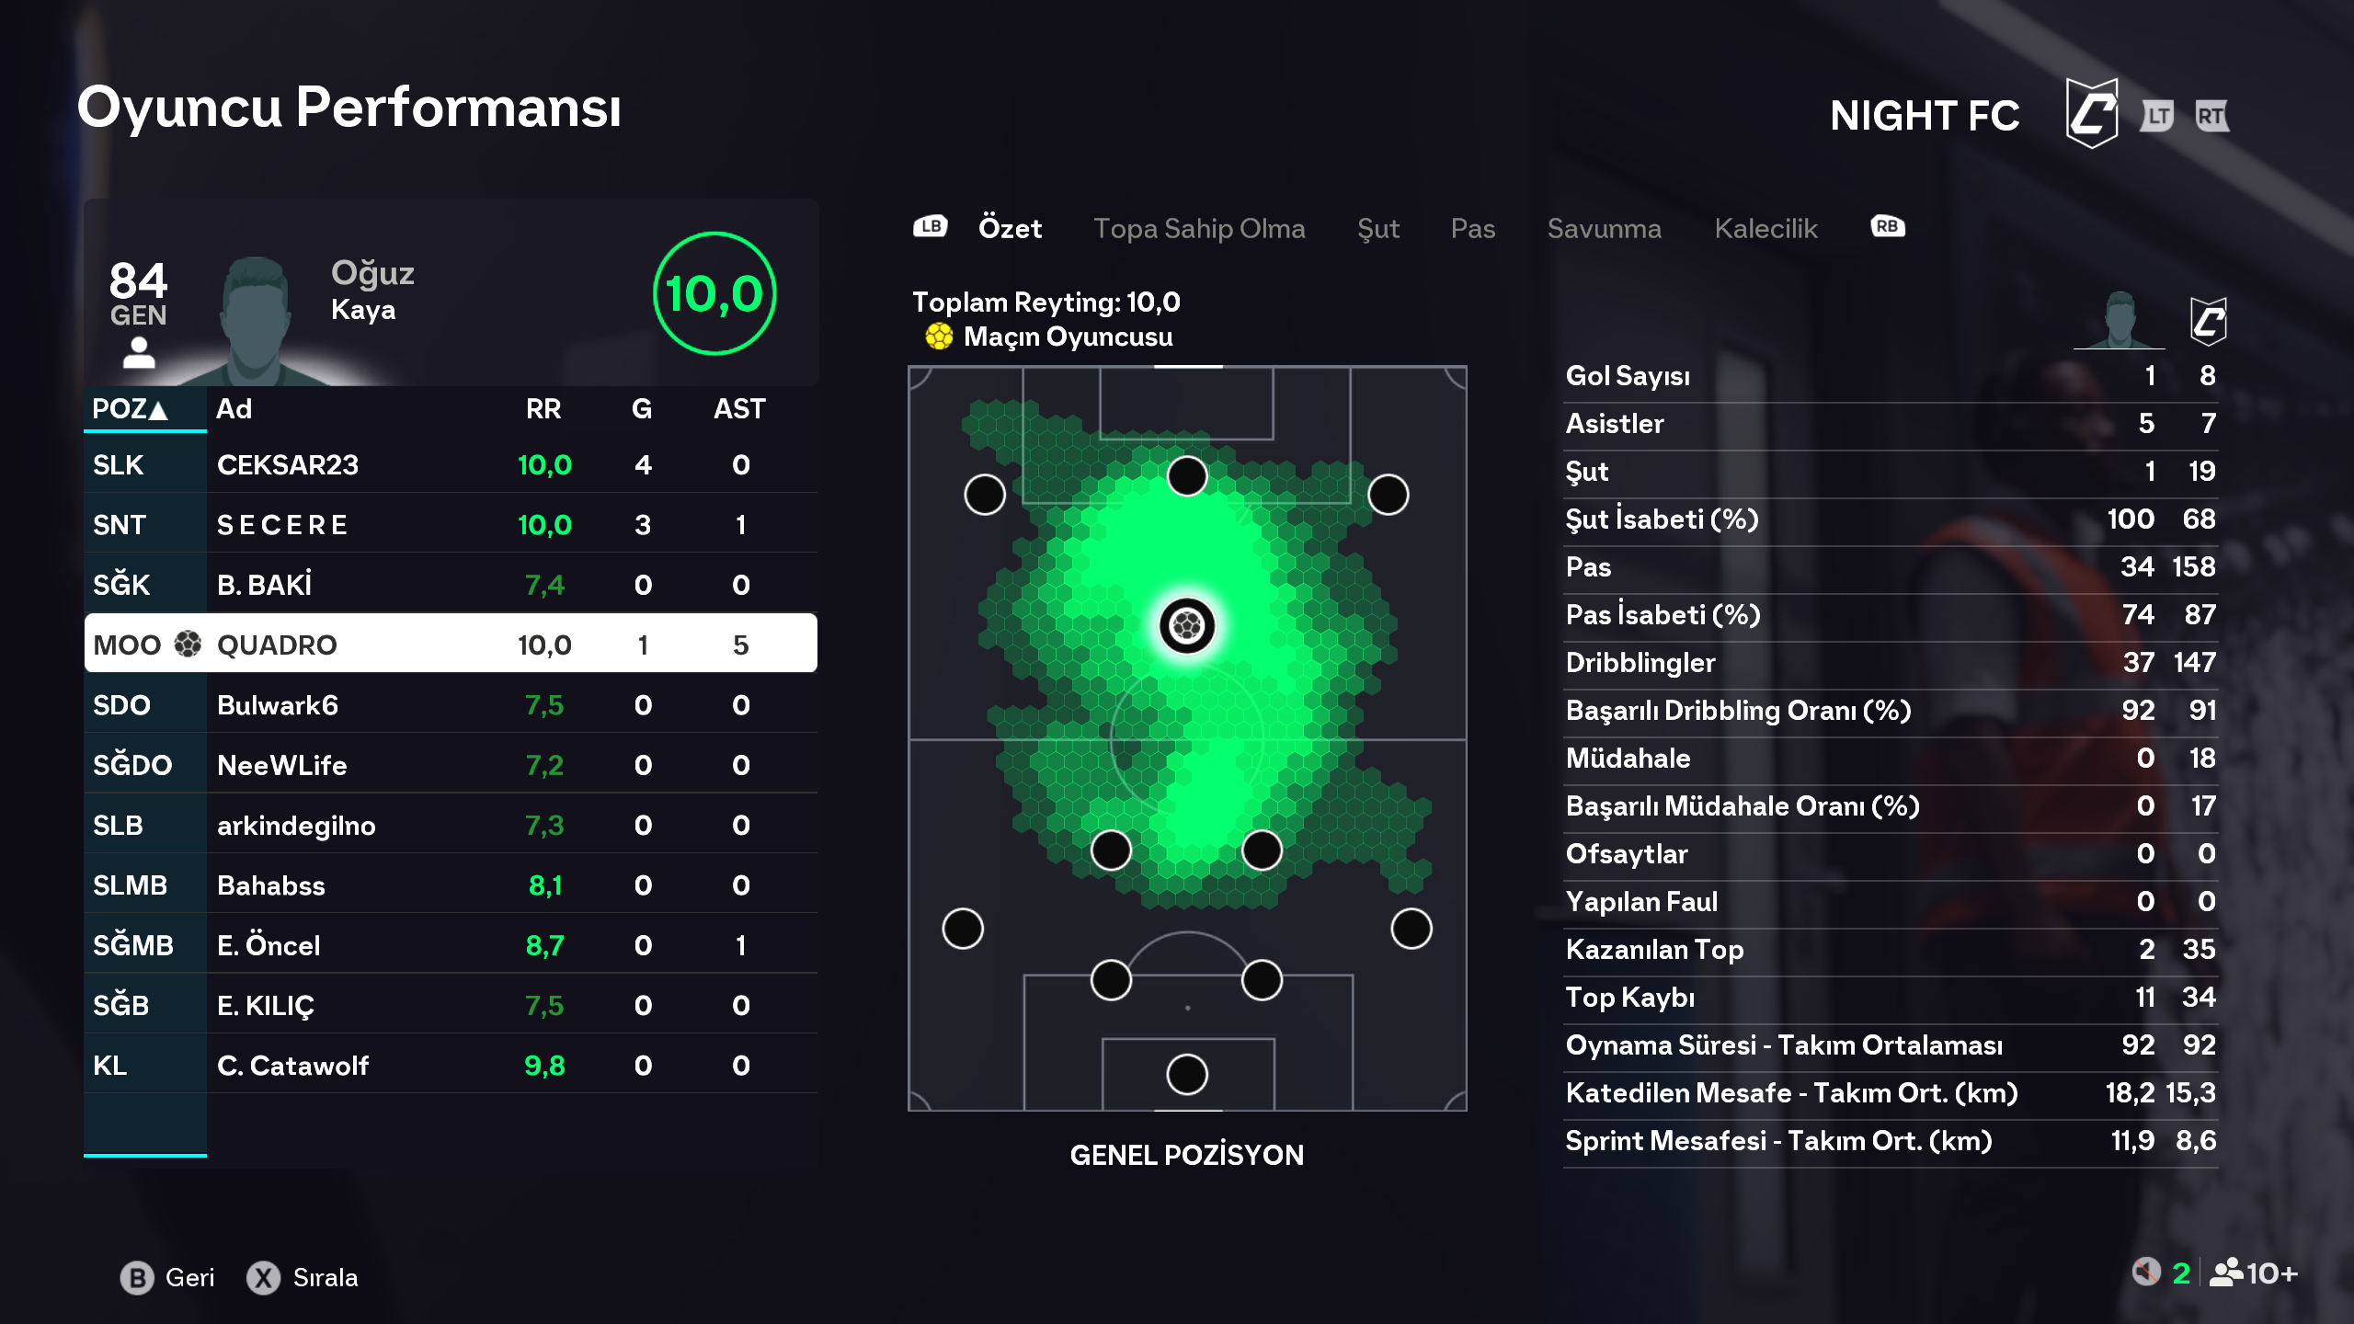Select the C. Catawolf goalkeeper row
This screenshot has width=2354, height=1324.
(451, 1066)
